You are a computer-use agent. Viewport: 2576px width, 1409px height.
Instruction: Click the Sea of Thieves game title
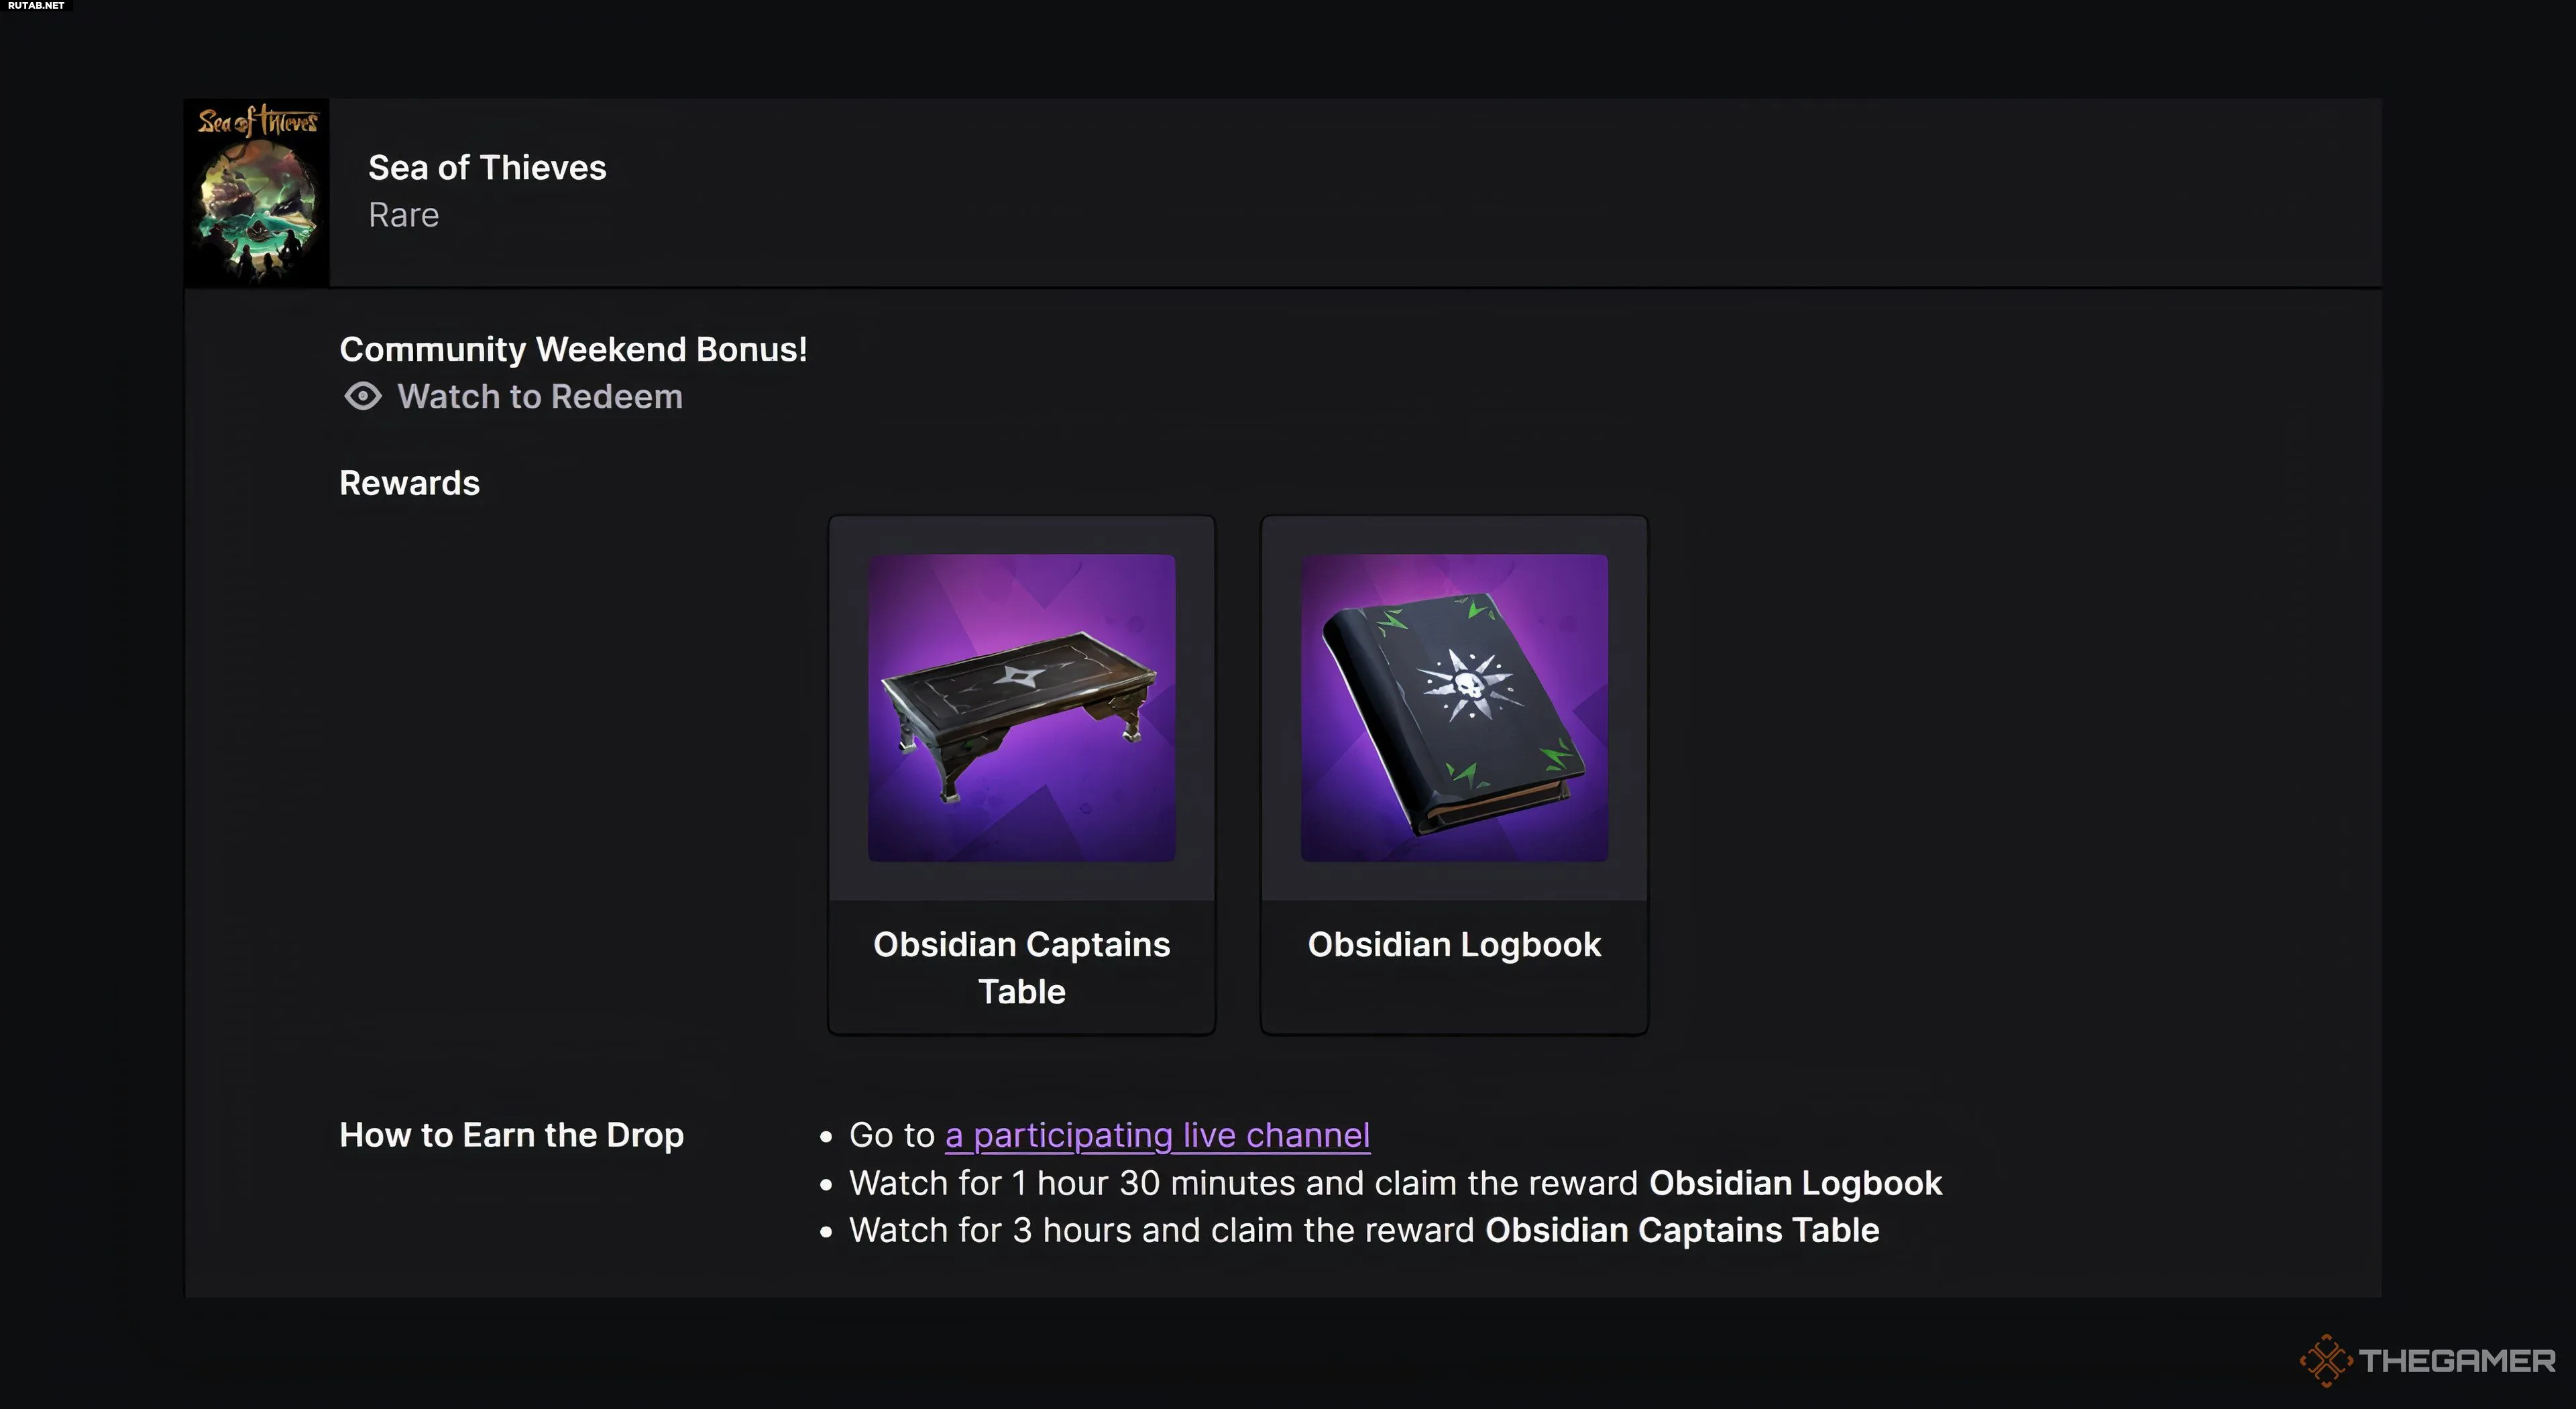[487, 168]
